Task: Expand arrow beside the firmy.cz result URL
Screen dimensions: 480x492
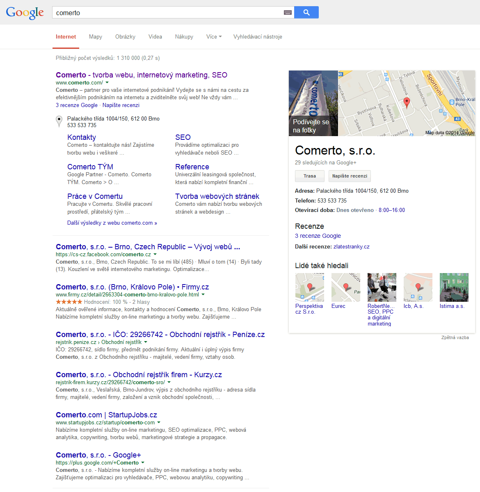Action: tap(203, 295)
